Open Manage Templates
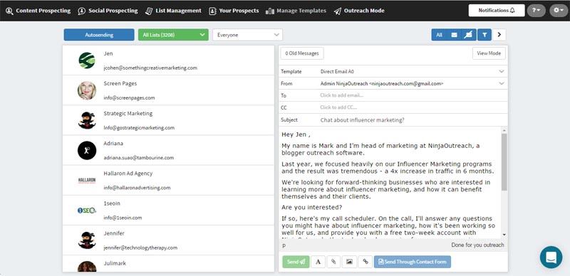This screenshot has height=276, width=570. 296,11
